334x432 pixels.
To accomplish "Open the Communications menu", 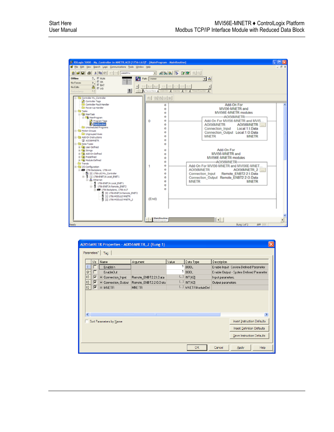I will click(118, 67).
